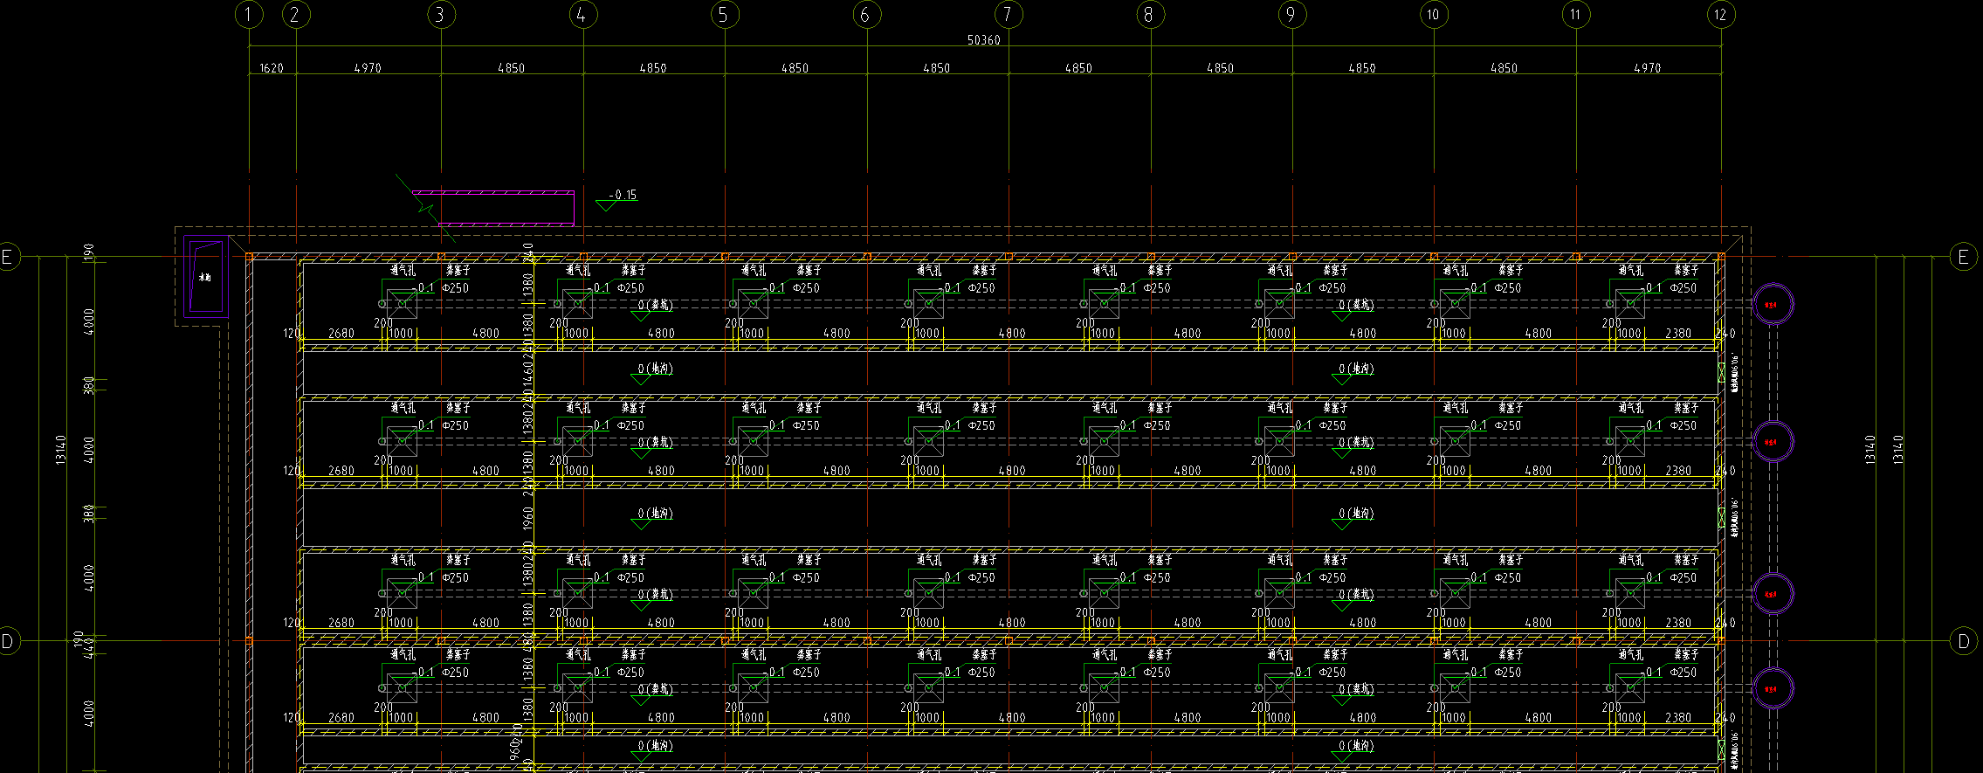Click the right axis bubble labeled E
The width and height of the screenshot is (1983, 773).
pyautogui.click(x=1963, y=257)
